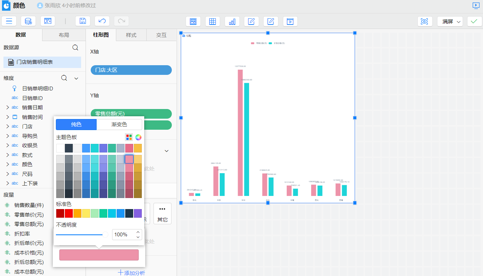Open the 满屏 zoom dropdown
483x276 pixels.
pyautogui.click(x=450, y=21)
